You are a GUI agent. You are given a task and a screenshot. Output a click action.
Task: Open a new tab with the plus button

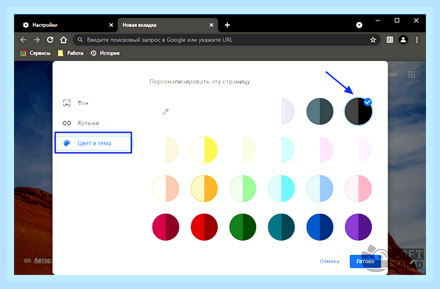pos(227,25)
